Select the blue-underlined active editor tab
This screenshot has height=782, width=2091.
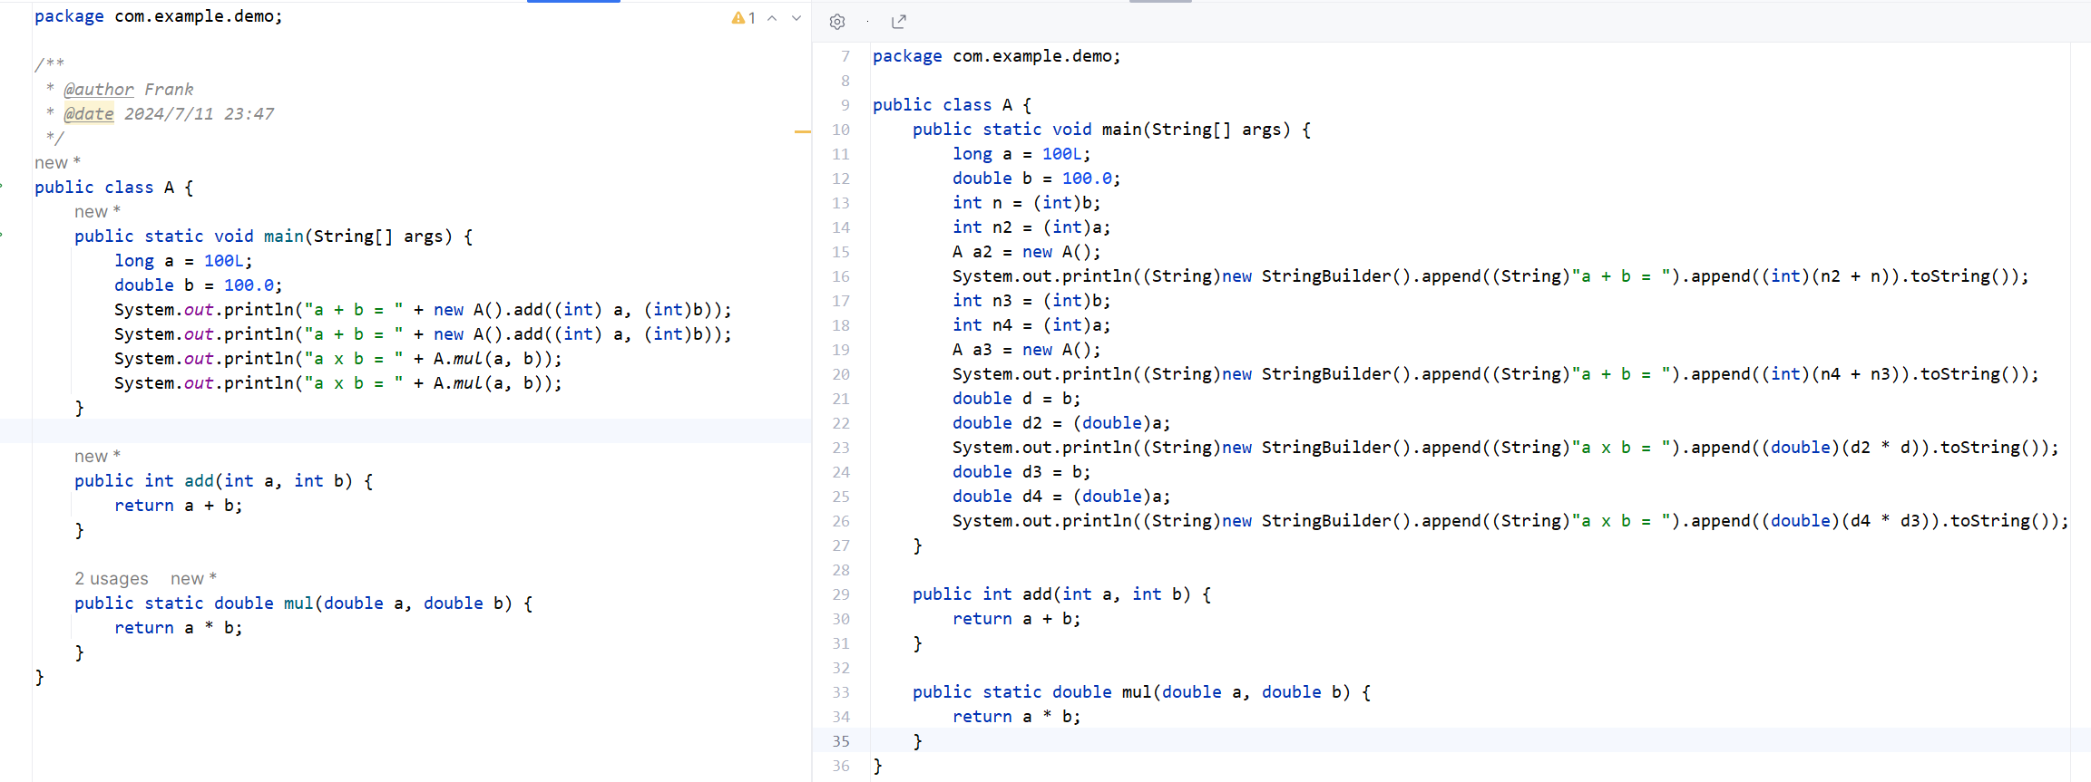[x=573, y=2]
